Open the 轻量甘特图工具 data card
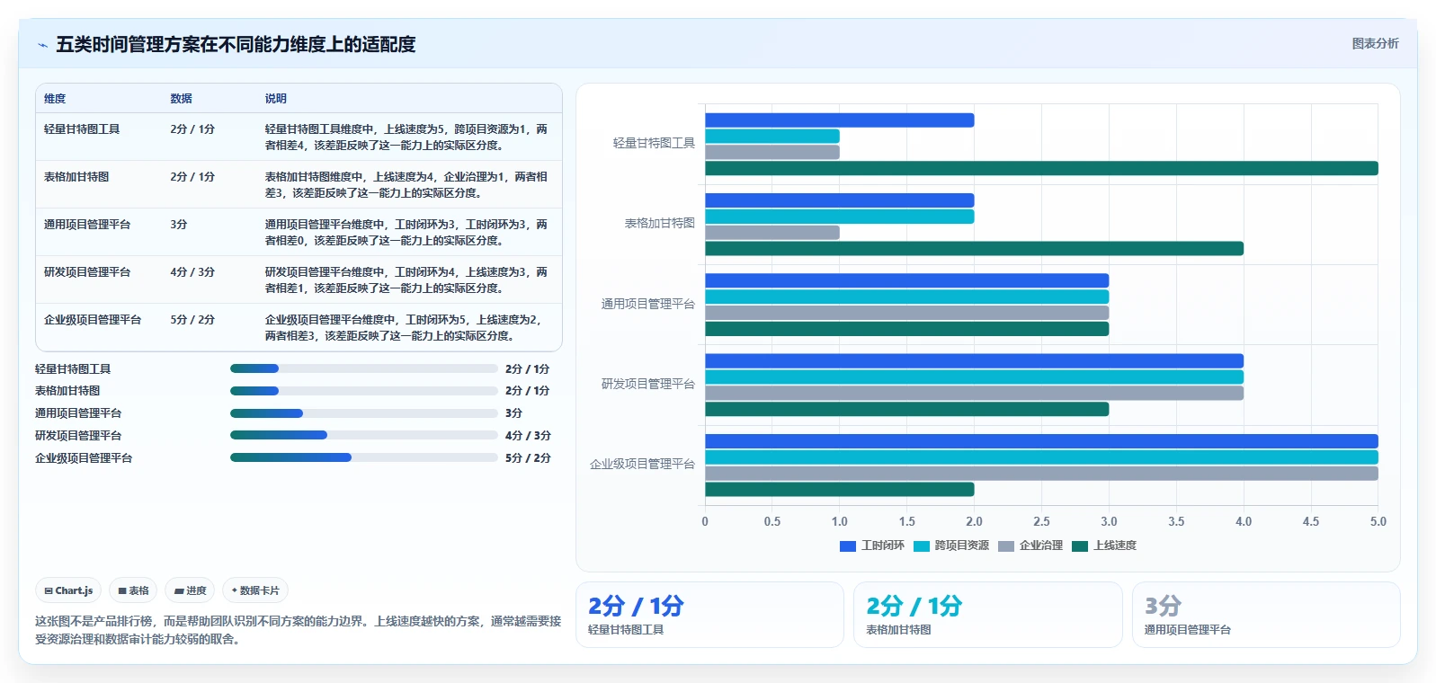 pos(709,615)
